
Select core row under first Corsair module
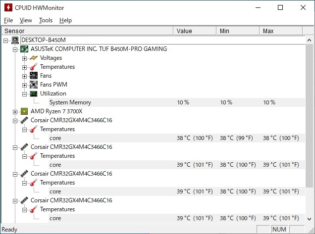pos(177,138)
